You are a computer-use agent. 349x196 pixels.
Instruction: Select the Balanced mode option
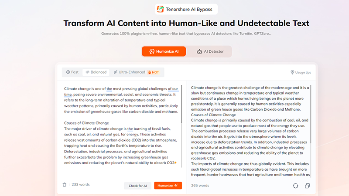click(96, 72)
